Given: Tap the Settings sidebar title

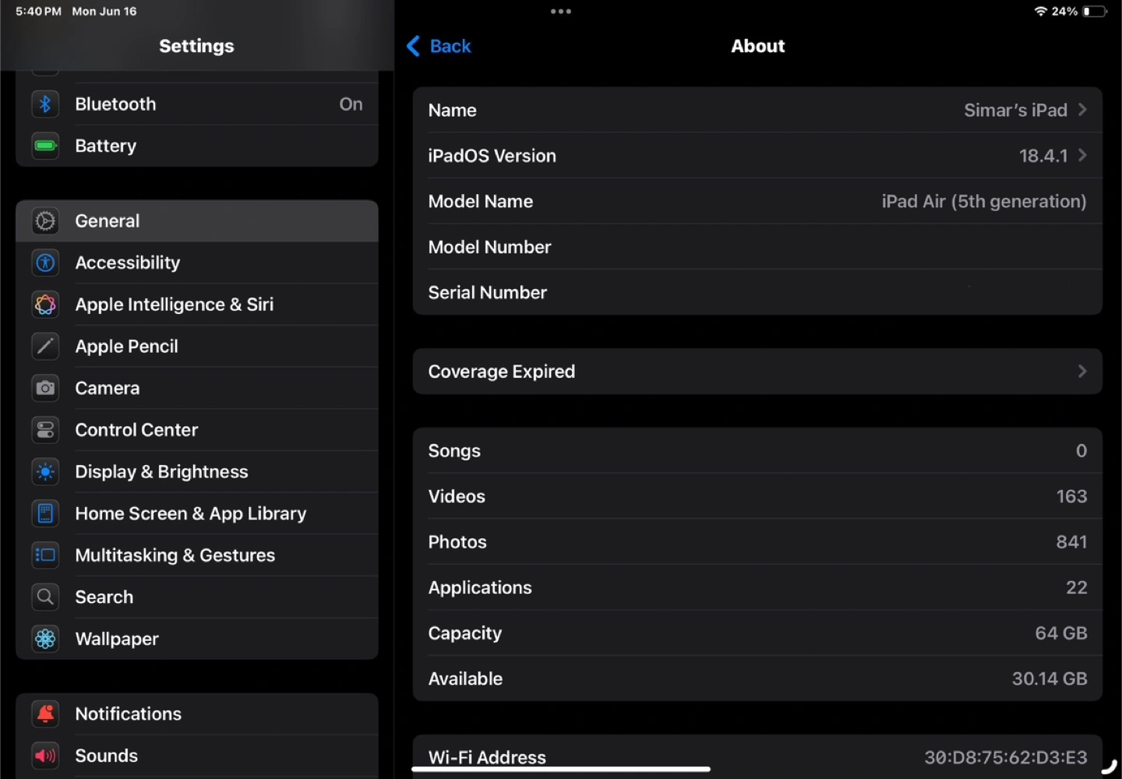Looking at the screenshot, I should [196, 46].
